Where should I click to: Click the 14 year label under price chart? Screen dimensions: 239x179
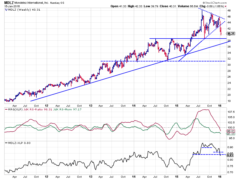pos(134,106)
